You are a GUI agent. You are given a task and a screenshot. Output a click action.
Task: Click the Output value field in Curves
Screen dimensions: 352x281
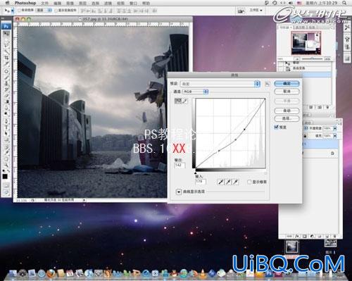180,165
